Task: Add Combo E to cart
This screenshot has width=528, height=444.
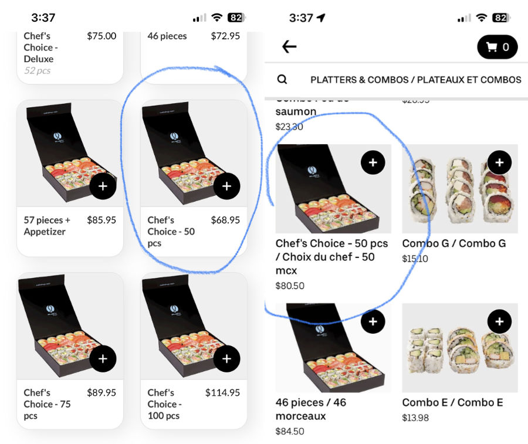Action: [499, 321]
